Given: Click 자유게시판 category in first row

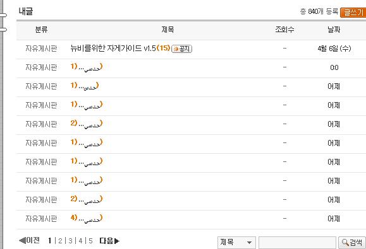Looking at the screenshot, I should click(41, 49).
